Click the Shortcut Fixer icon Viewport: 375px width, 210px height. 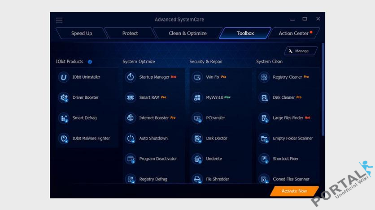coord(264,159)
